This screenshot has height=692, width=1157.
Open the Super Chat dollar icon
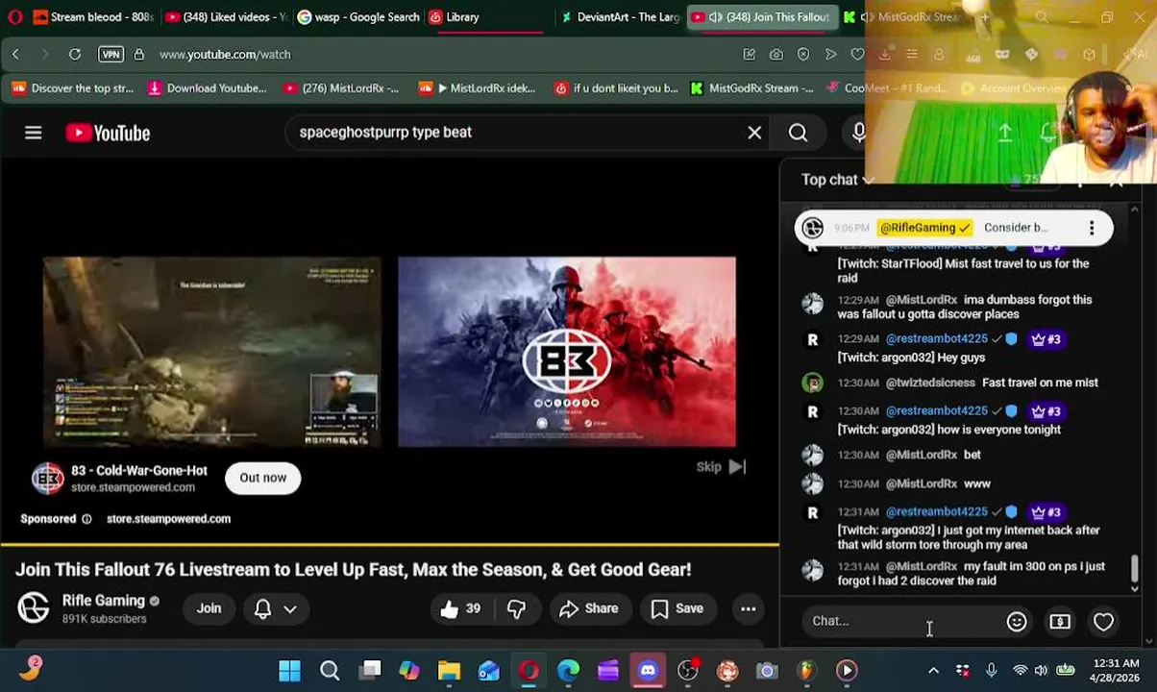tap(1060, 622)
